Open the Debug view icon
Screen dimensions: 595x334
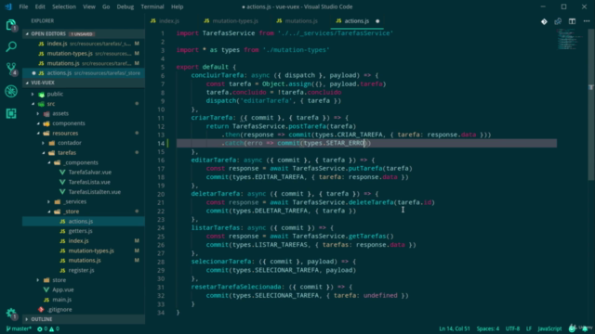(11, 91)
